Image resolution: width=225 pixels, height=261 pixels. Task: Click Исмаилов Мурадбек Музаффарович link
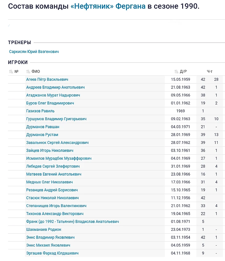tap(59, 158)
